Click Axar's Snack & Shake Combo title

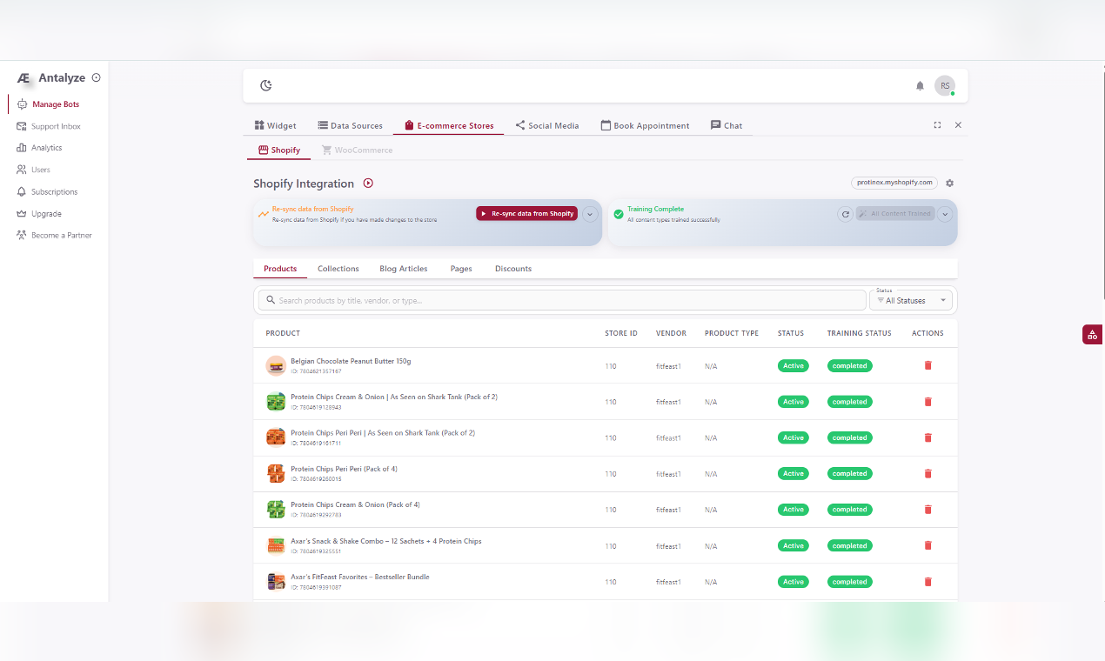pos(386,541)
